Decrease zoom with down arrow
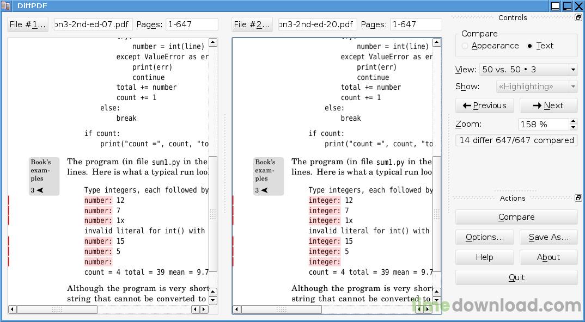Viewport: 585px width, 322px height. click(574, 127)
